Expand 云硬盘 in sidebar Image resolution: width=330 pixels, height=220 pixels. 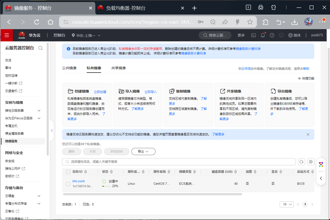click(x=39, y=196)
